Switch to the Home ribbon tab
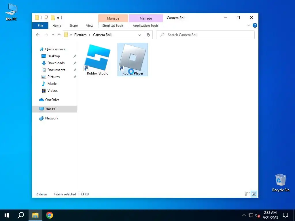The width and height of the screenshot is (295, 221). tap(57, 26)
